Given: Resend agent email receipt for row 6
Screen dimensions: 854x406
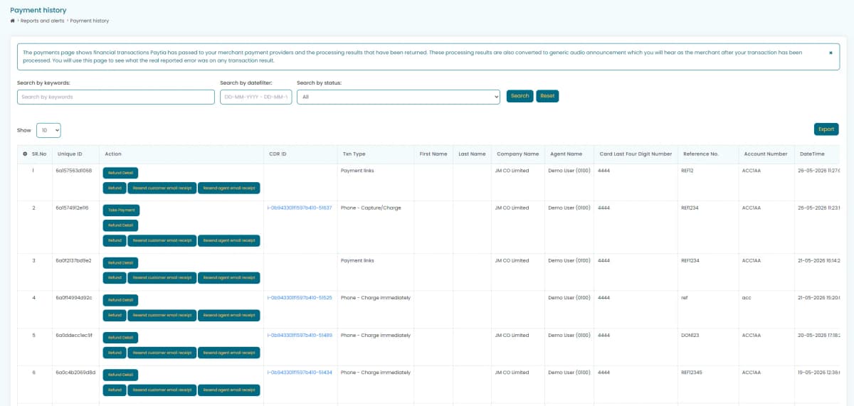Looking at the screenshot, I should pos(229,390).
